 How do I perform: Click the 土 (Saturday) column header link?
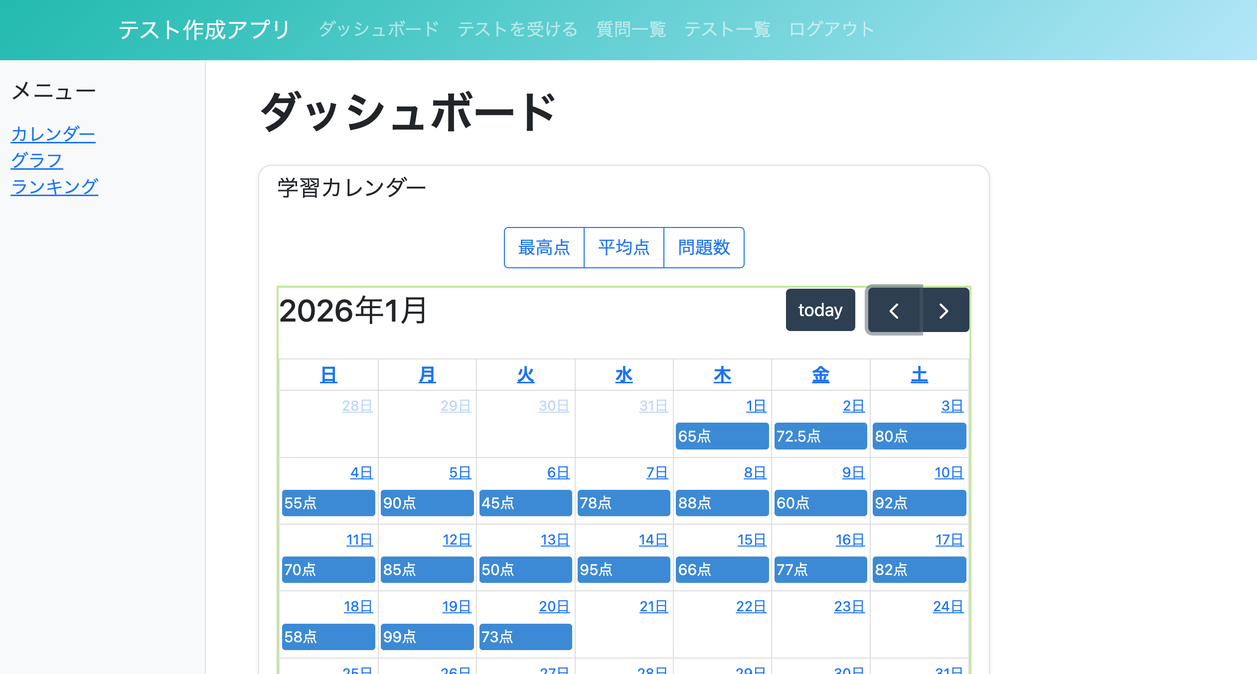coord(919,374)
